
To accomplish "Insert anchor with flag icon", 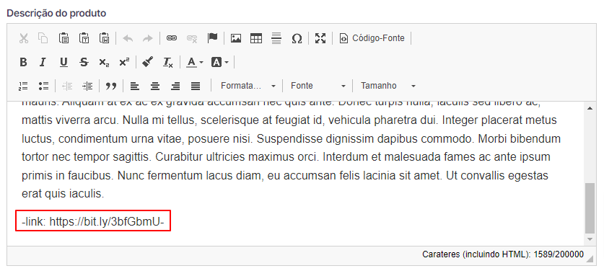I will pos(212,38).
